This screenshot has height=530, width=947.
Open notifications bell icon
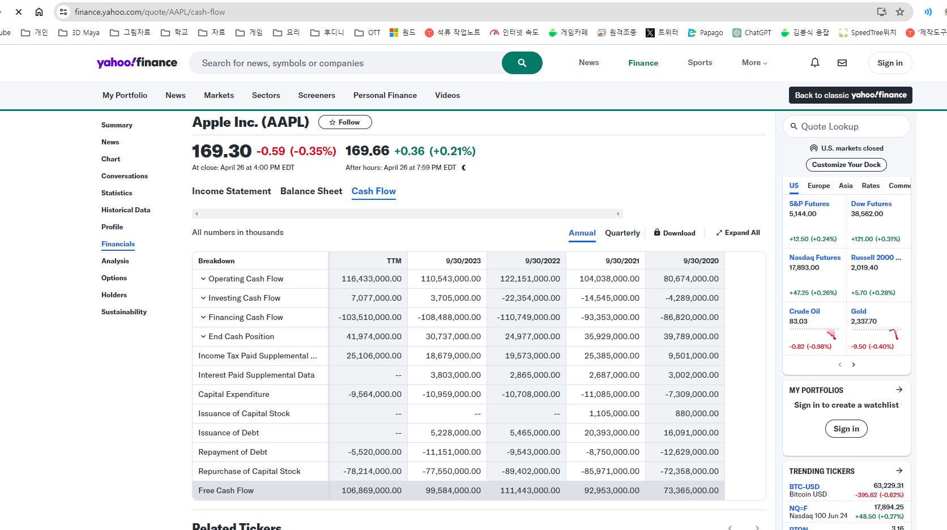(815, 63)
